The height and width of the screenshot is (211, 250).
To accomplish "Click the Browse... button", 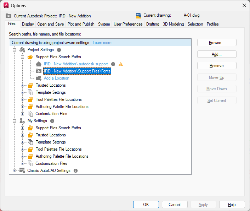I will [x=217, y=43].
